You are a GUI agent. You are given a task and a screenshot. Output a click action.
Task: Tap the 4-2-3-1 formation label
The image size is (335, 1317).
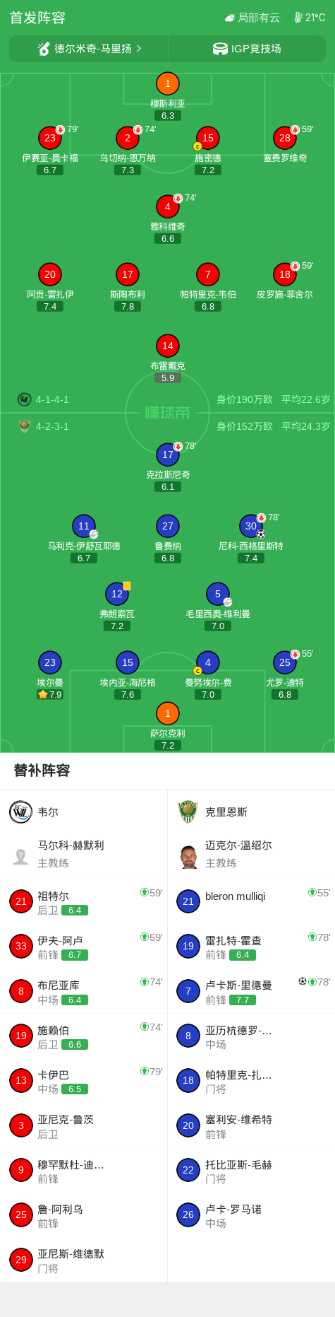tap(52, 426)
